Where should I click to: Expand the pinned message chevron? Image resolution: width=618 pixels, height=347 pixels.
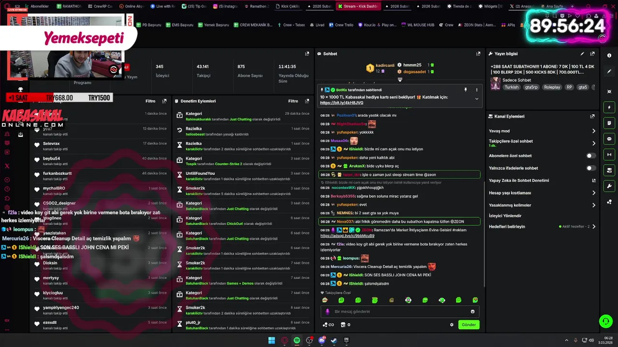coord(477,99)
